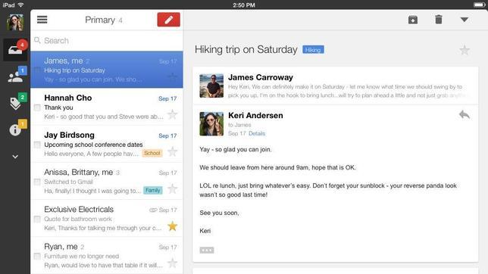488x274 pixels.
Task: Reply to Keri Andersen's message
Action: (465, 115)
